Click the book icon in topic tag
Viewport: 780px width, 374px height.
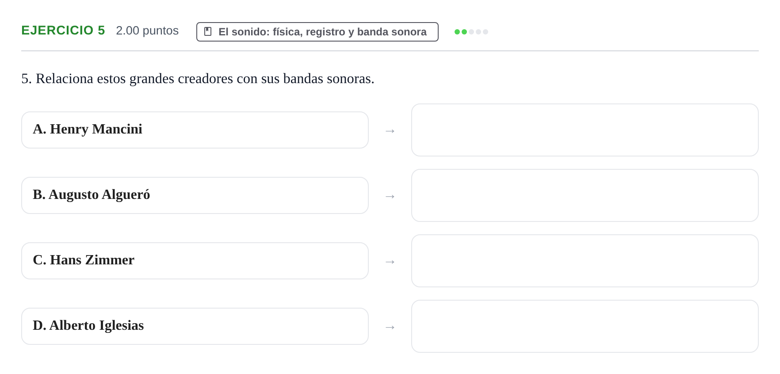click(x=208, y=31)
